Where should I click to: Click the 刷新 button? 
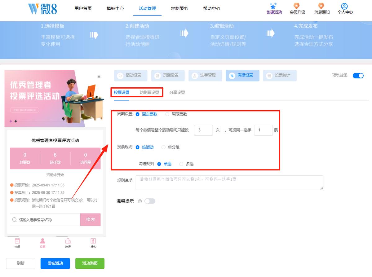point(20,263)
